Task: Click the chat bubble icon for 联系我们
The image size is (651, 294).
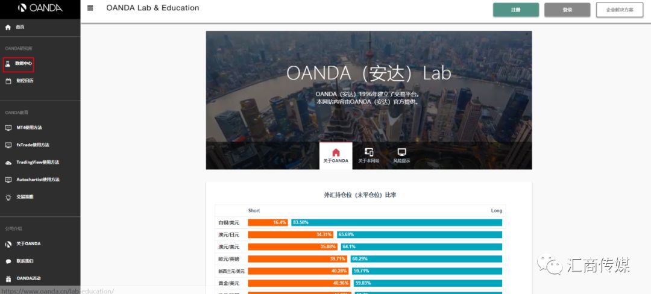Action: point(8,261)
